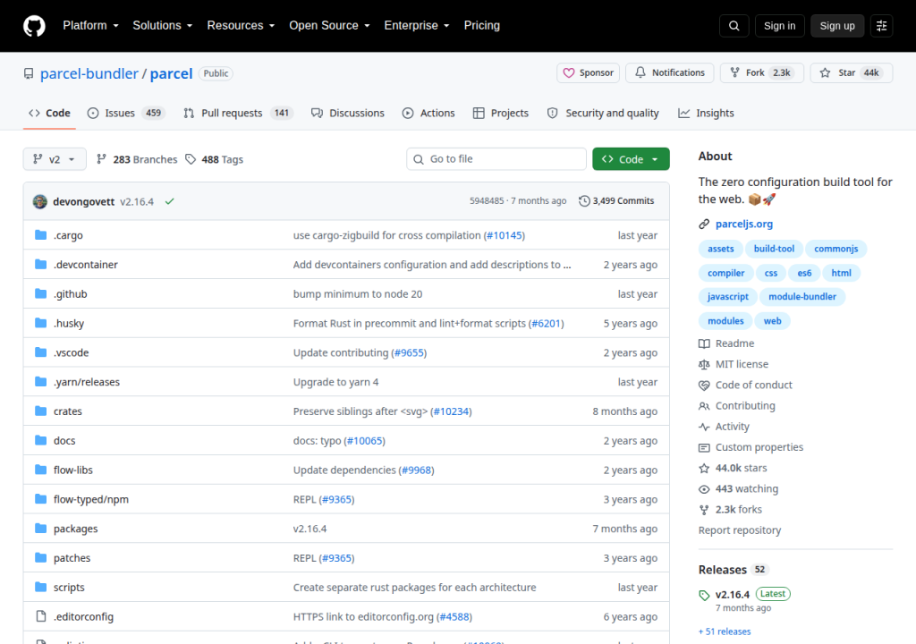The image size is (916, 644).
Task: Click the Sign in button
Action: click(x=779, y=26)
